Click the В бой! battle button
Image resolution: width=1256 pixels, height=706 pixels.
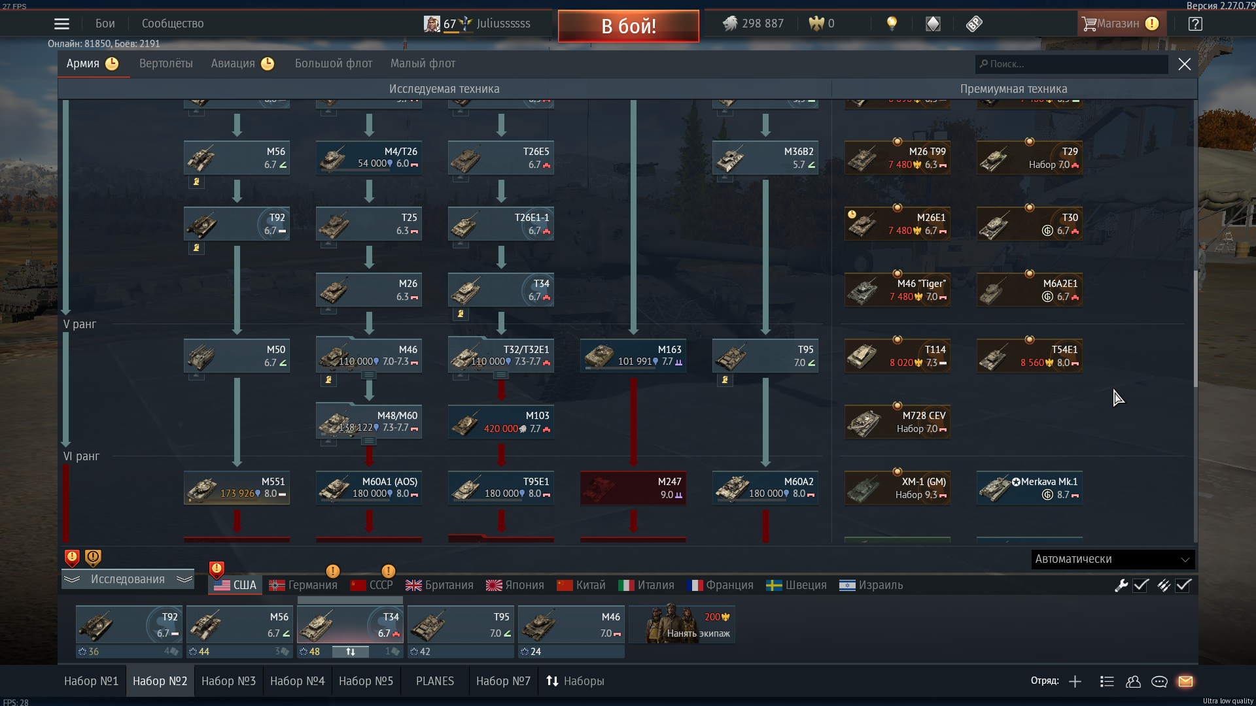tap(628, 26)
